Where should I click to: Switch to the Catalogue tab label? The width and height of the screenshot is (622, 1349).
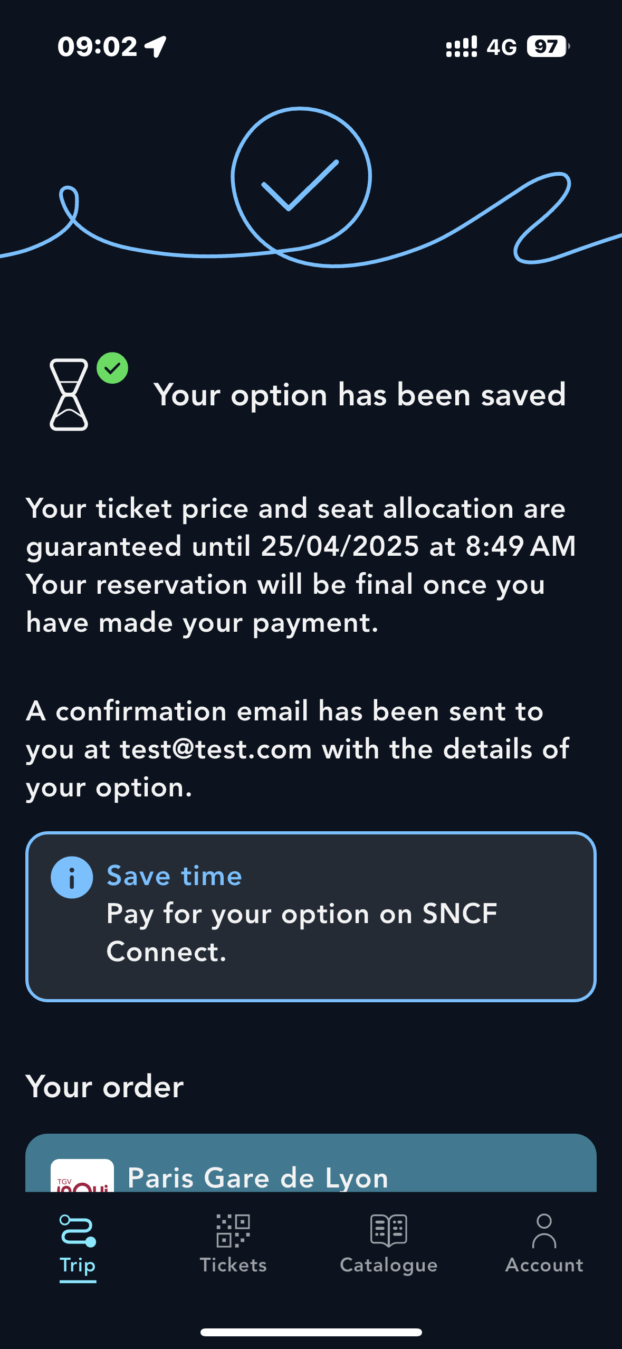pyautogui.click(x=389, y=1265)
